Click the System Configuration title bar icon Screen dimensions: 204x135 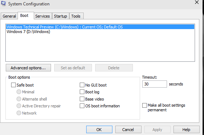coord(3,4)
